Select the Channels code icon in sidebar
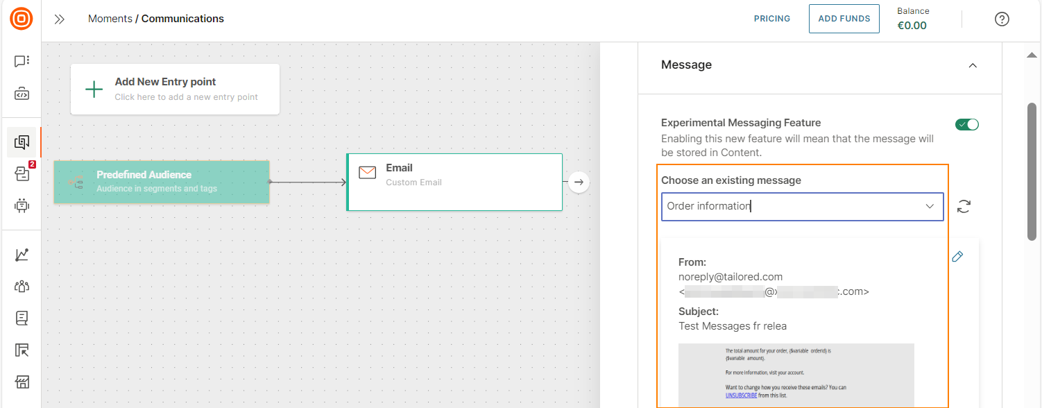This screenshot has width=1042, height=408. (22, 92)
